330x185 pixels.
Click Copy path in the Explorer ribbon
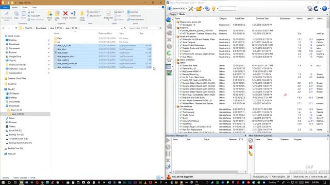(34, 16)
